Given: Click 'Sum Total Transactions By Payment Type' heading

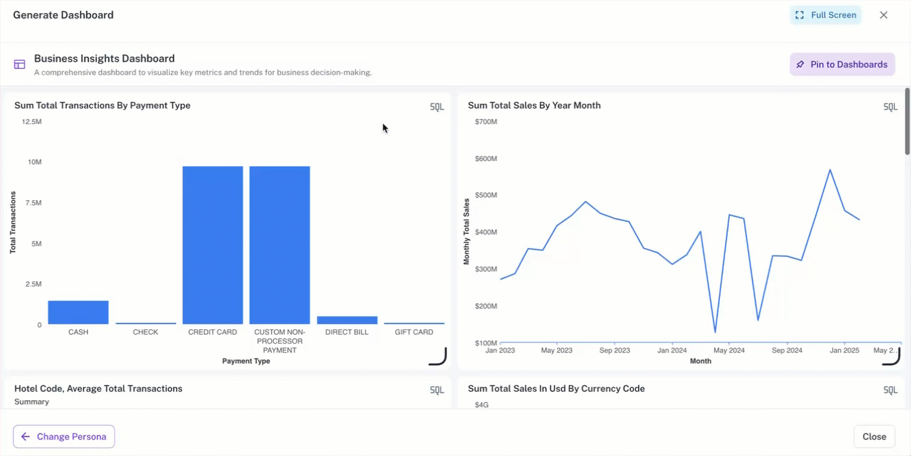Looking at the screenshot, I should (103, 105).
